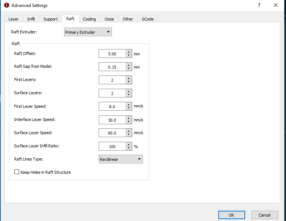Viewport: 286px width, 221px height.
Task: Click the help question mark button
Action: coord(259,5)
